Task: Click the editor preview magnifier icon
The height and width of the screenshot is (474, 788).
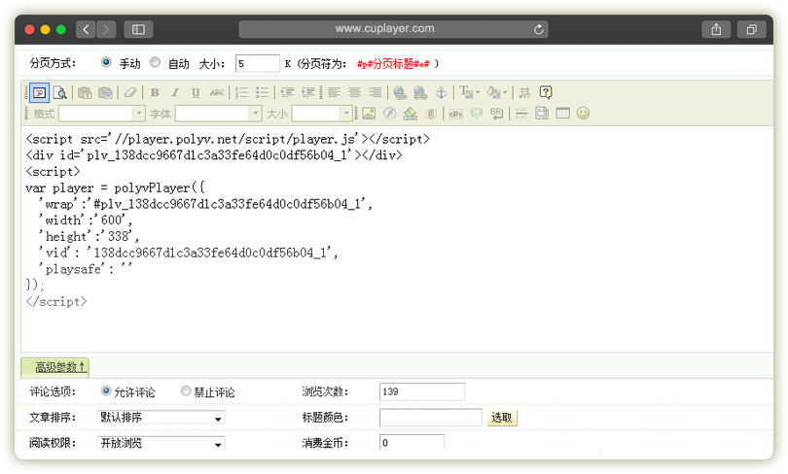Action: coord(60,93)
